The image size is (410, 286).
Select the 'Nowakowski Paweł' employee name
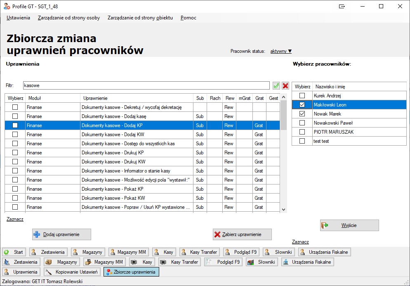(360, 123)
